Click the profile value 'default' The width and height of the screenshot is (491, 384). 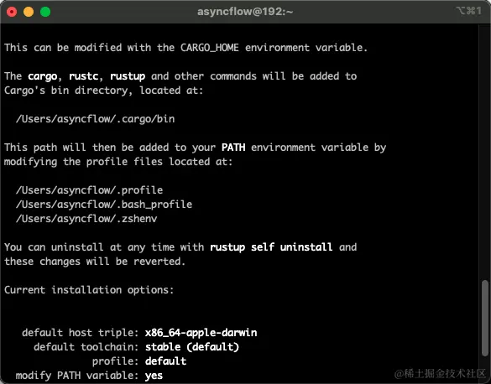(x=165, y=361)
